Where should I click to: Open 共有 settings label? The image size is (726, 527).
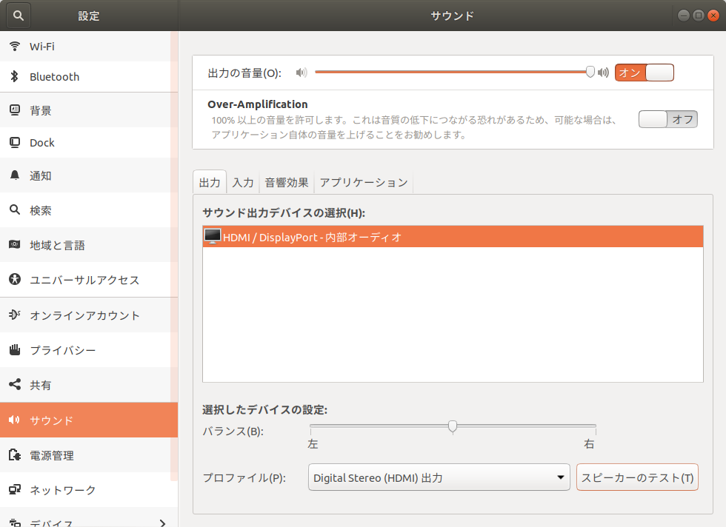(x=41, y=385)
